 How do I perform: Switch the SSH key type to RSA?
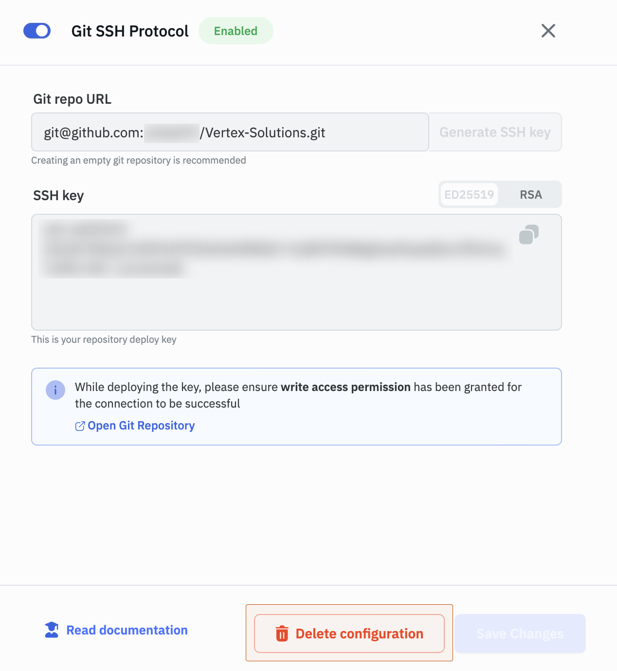pos(531,194)
